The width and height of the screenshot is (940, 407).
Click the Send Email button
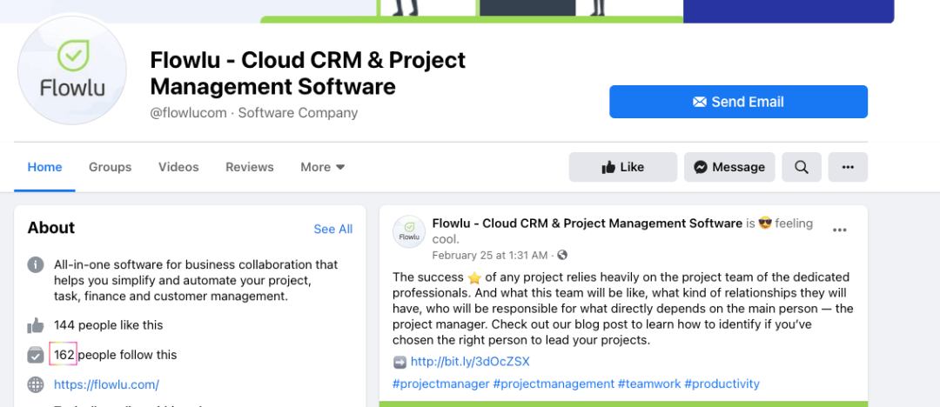tap(738, 102)
